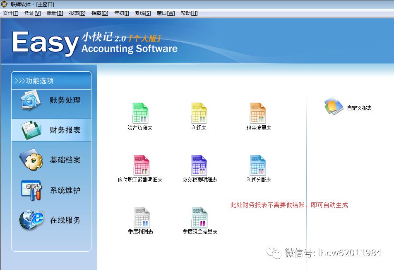
Task: Open the 窗口[W] menu
Action: coord(166,13)
